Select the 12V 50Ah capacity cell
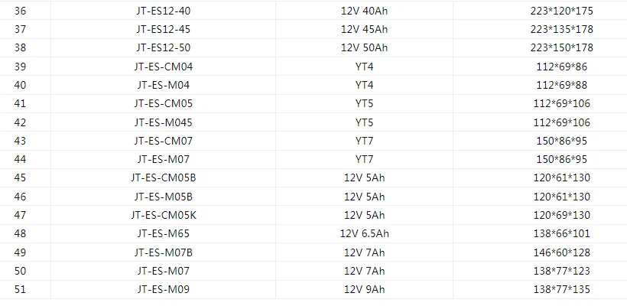 [363, 47]
